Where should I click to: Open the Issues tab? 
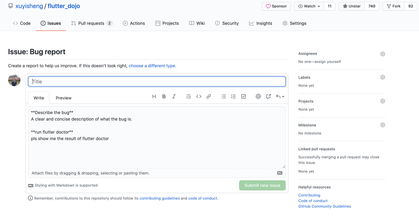pyautogui.click(x=51, y=23)
